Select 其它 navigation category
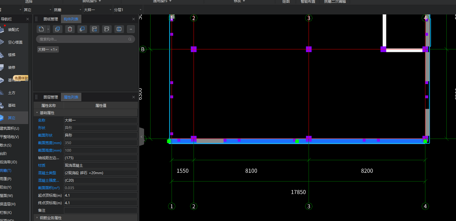 coord(14,118)
